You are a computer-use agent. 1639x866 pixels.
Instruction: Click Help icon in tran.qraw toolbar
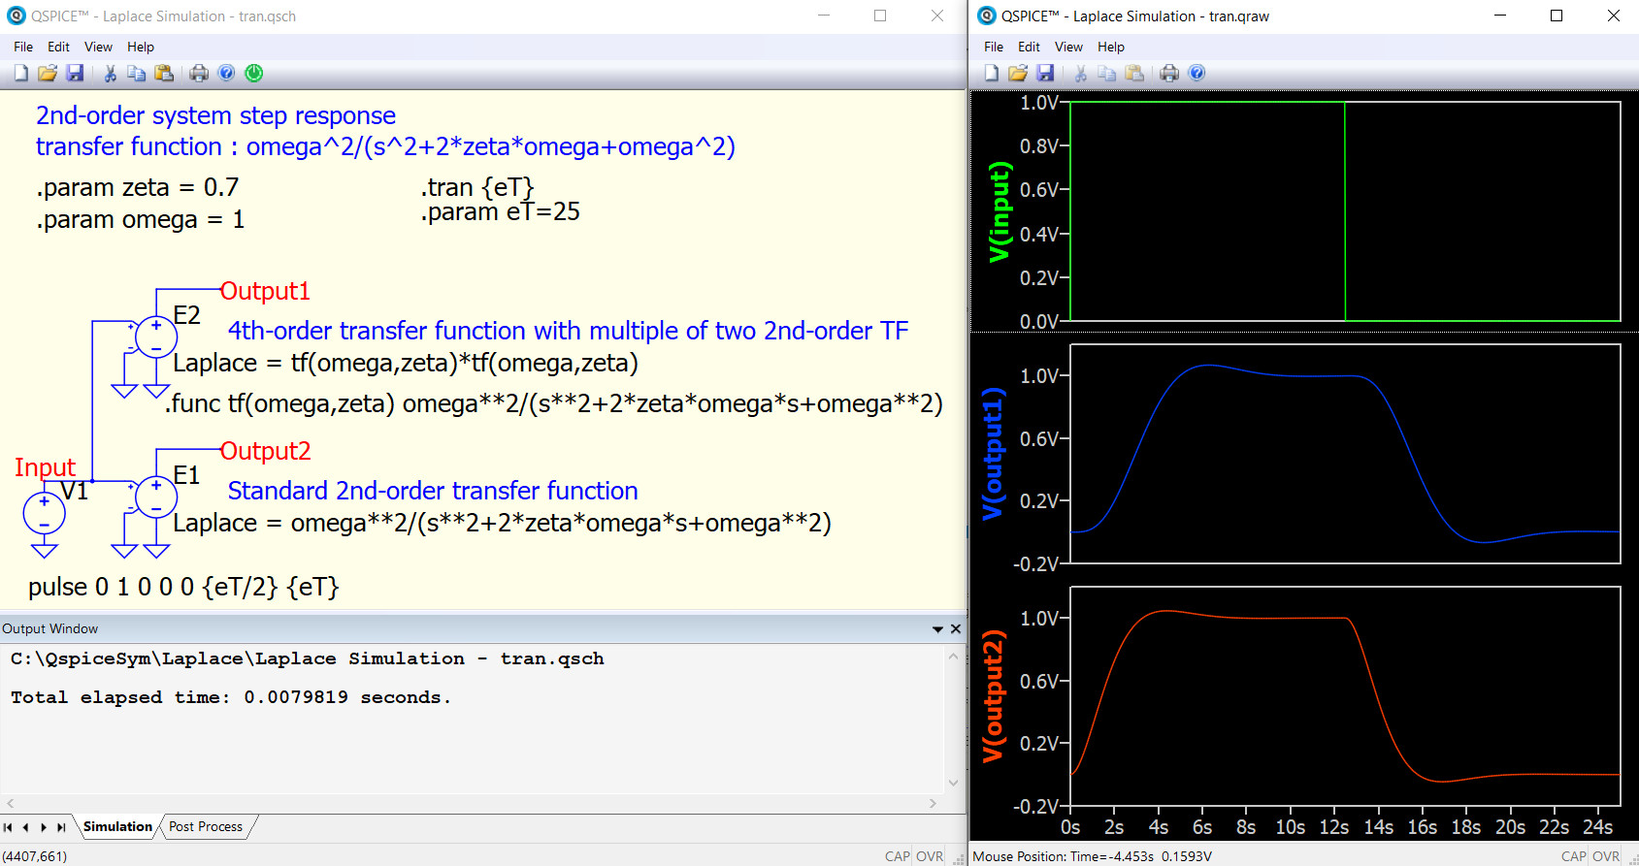tap(1196, 73)
